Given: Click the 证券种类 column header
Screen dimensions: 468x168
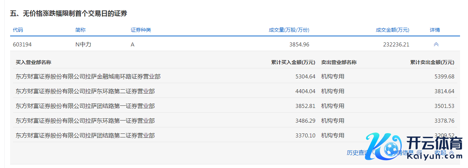Looking at the screenshot, I should pyautogui.click(x=141, y=30).
